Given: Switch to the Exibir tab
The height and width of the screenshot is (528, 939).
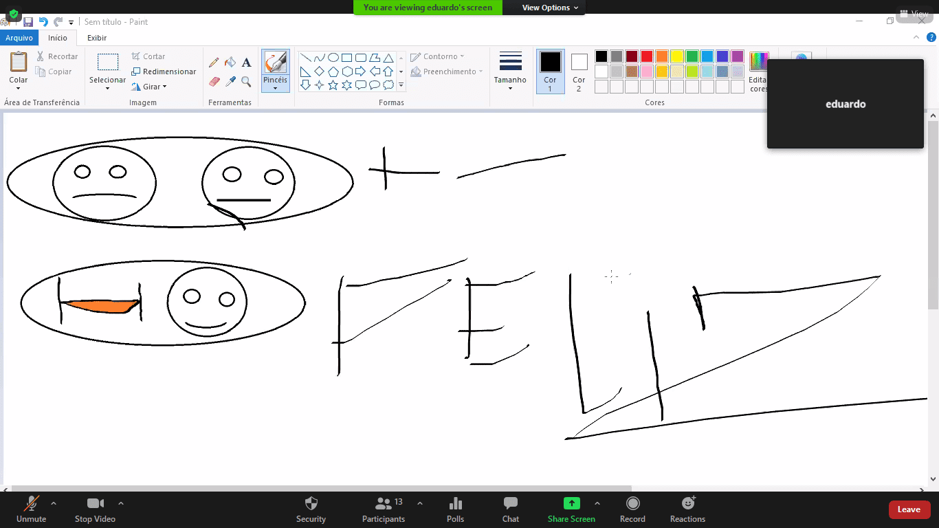Looking at the screenshot, I should 97,38.
